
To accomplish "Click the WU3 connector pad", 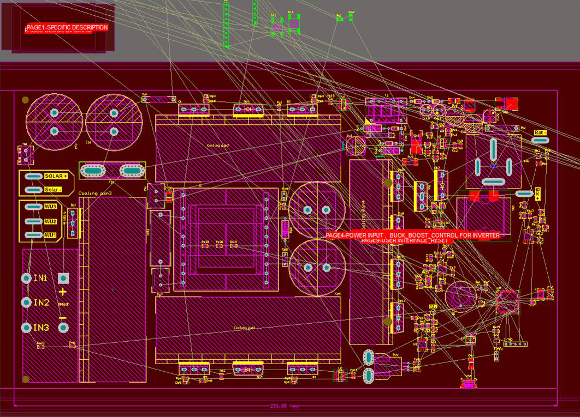I will [x=34, y=207].
